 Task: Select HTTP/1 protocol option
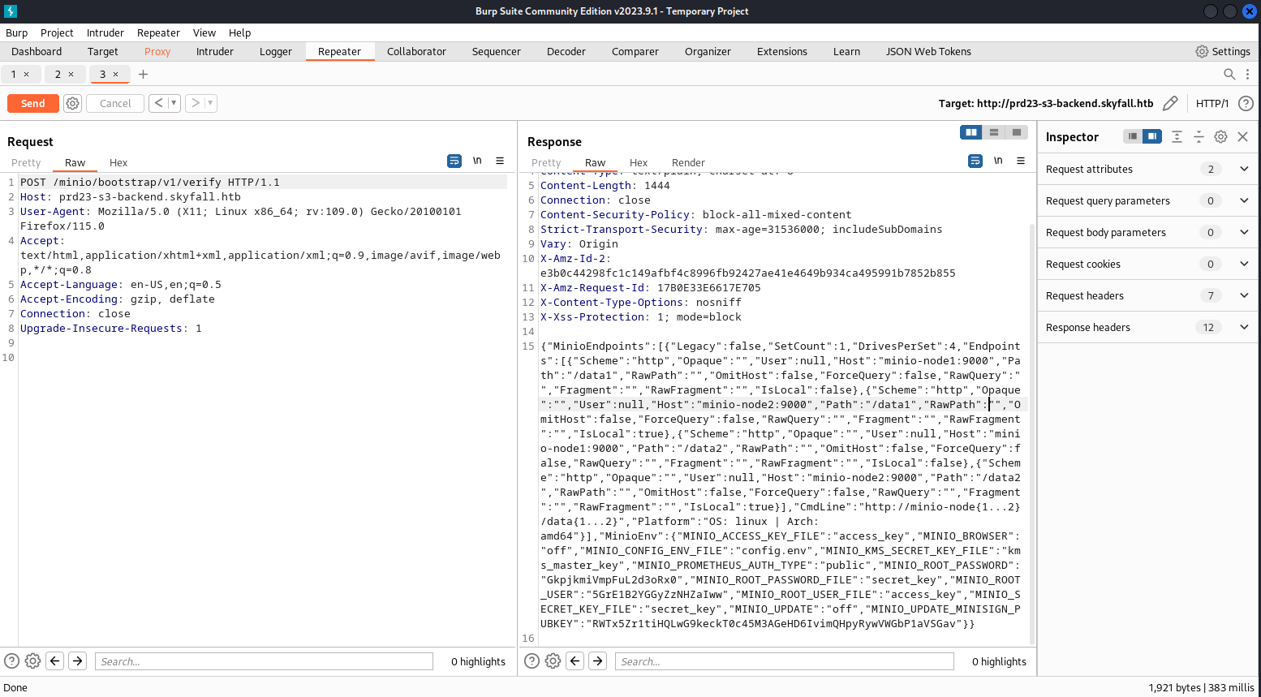point(1212,103)
